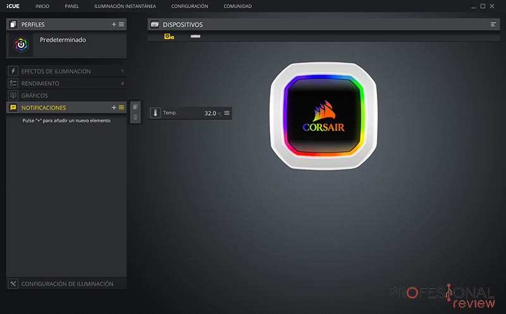Close the iCUE window
506x314 pixels.
click(492, 6)
